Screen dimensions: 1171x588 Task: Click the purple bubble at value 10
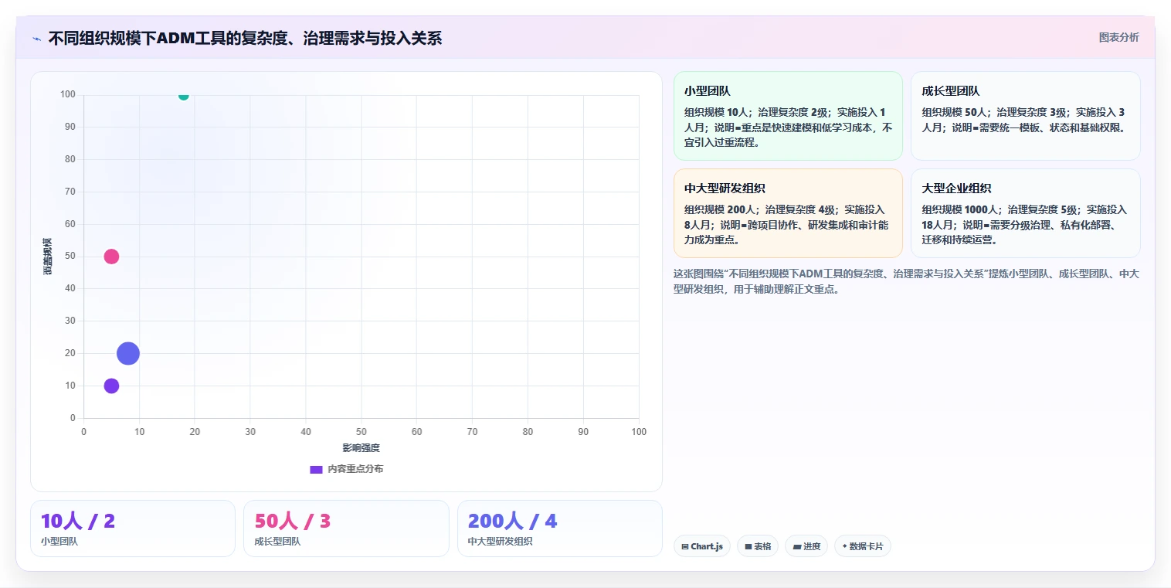tap(111, 386)
